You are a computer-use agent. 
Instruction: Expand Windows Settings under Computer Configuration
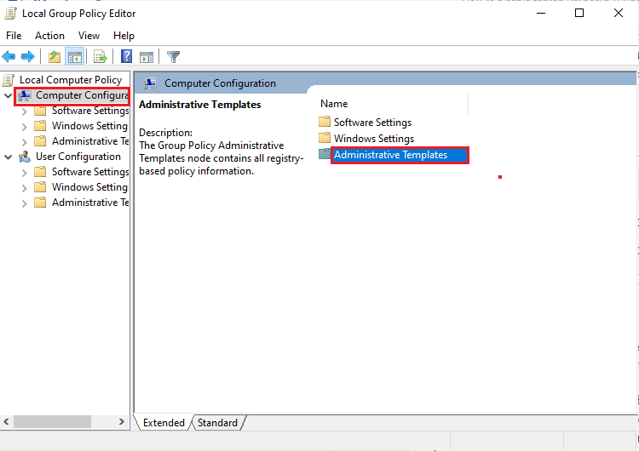click(25, 127)
